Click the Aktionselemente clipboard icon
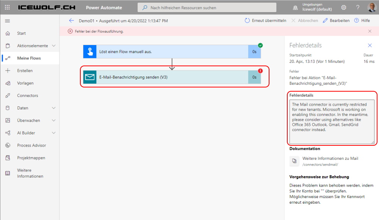This screenshot has height=220, width=379. 8,46
